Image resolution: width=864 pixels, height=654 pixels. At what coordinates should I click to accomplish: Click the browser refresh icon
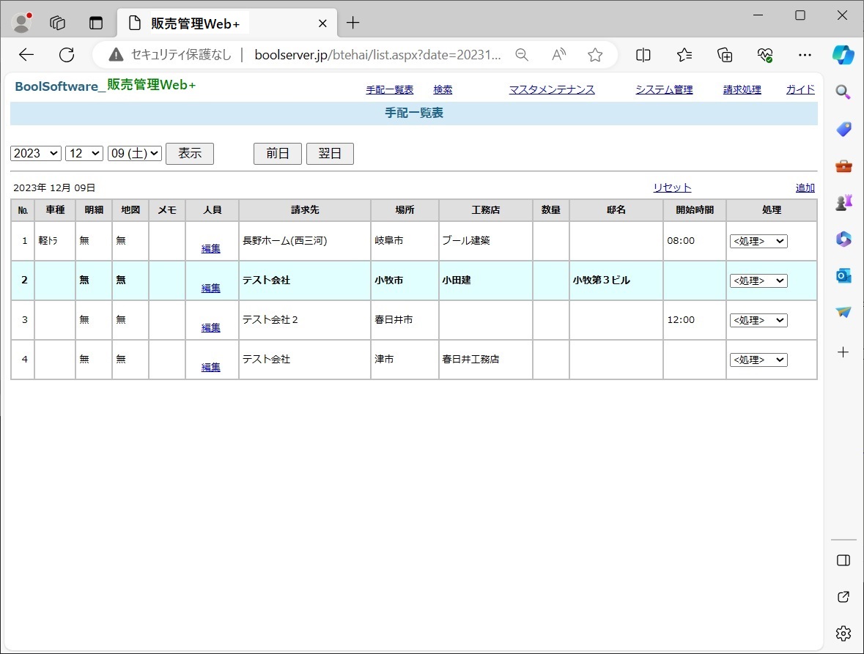coord(67,55)
